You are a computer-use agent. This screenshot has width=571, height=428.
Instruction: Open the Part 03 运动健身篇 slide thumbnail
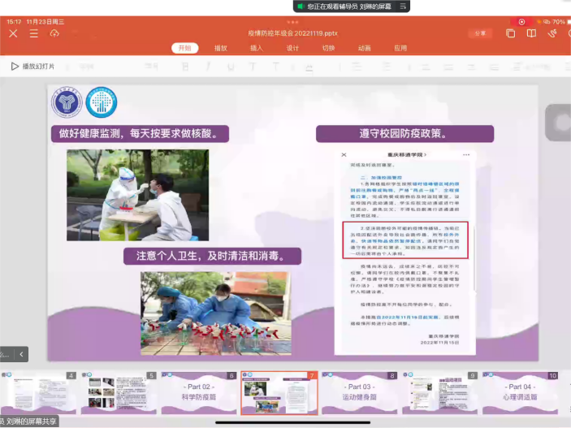[359, 393]
